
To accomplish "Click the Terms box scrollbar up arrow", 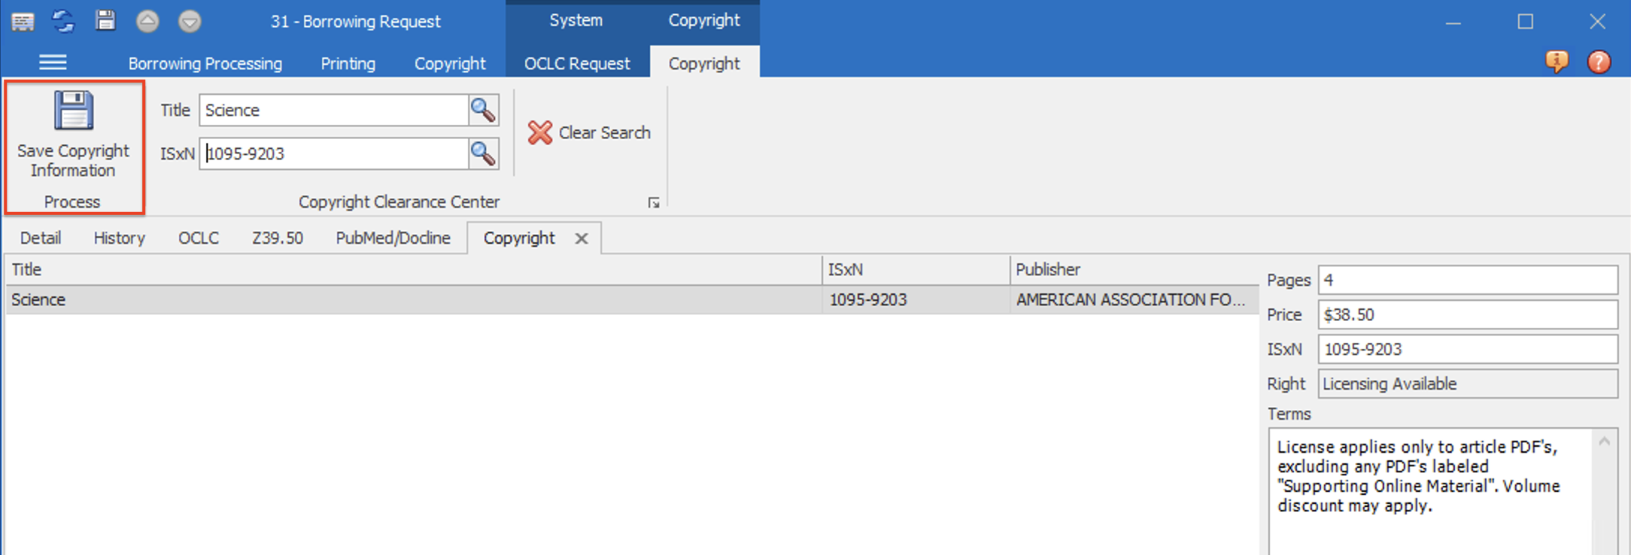I will click(1604, 441).
